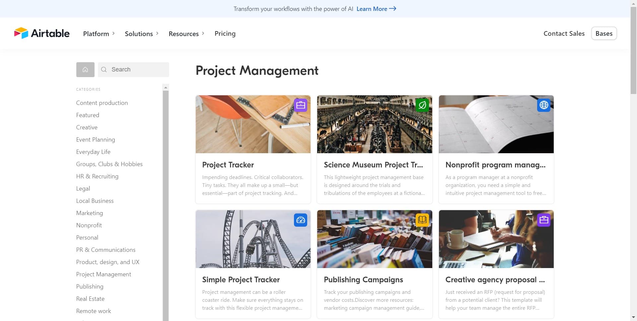This screenshot has width=637, height=321.
Task: Expand the Platform navigation dropdown
Action: (x=99, y=33)
